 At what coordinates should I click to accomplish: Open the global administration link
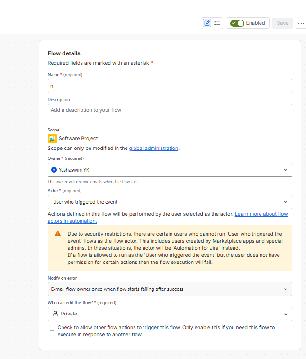[x=153, y=148]
